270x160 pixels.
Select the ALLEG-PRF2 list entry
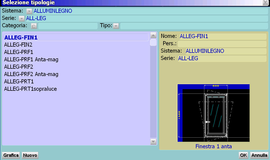pos(76,67)
